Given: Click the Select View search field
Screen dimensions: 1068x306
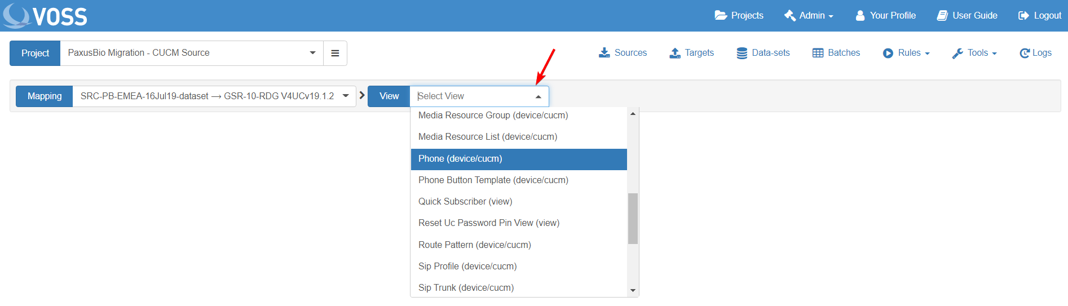Looking at the screenshot, I should [473, 96].
